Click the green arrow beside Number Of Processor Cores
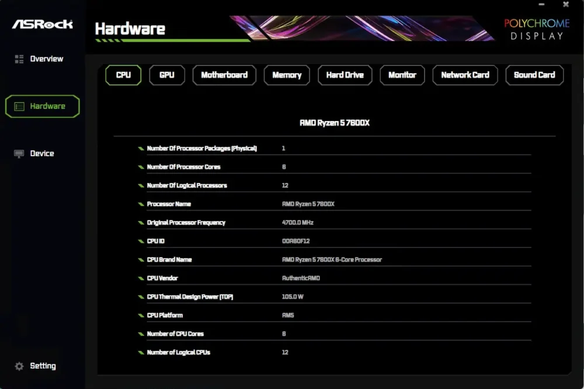 tap(141, 167)
